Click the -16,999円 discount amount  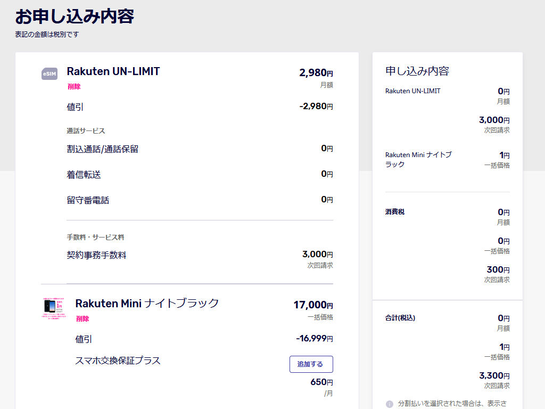(x=315, y=338)
